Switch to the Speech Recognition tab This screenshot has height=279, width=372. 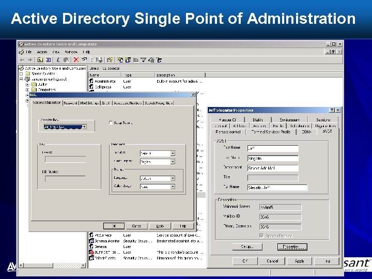coord(159,103)
